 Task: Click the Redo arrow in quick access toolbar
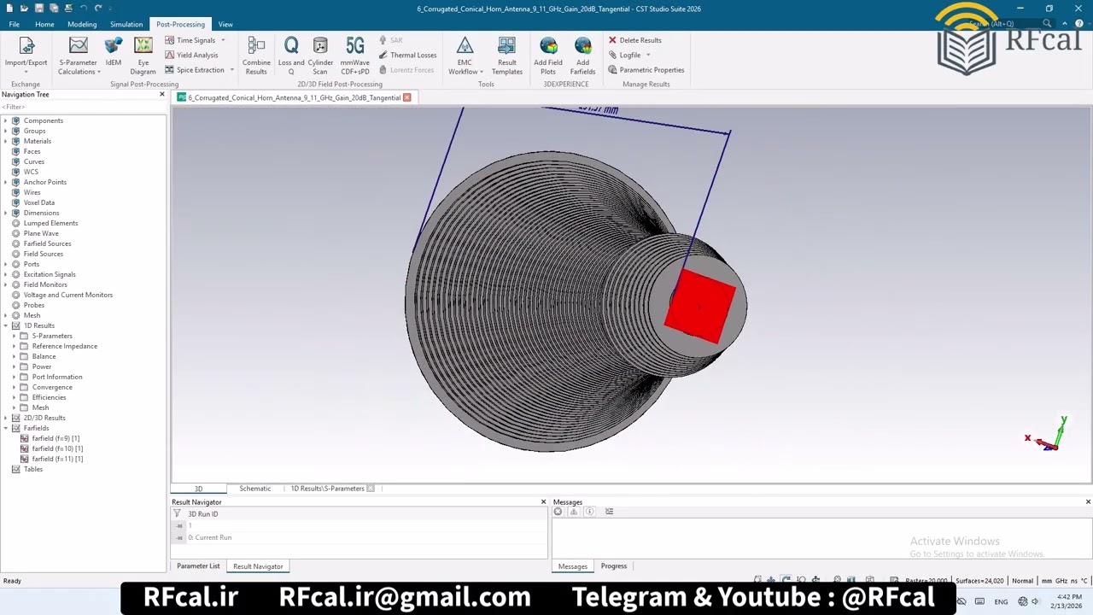coord(98,9)
